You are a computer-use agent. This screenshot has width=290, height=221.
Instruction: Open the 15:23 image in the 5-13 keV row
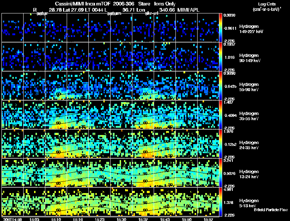point(99,202)
